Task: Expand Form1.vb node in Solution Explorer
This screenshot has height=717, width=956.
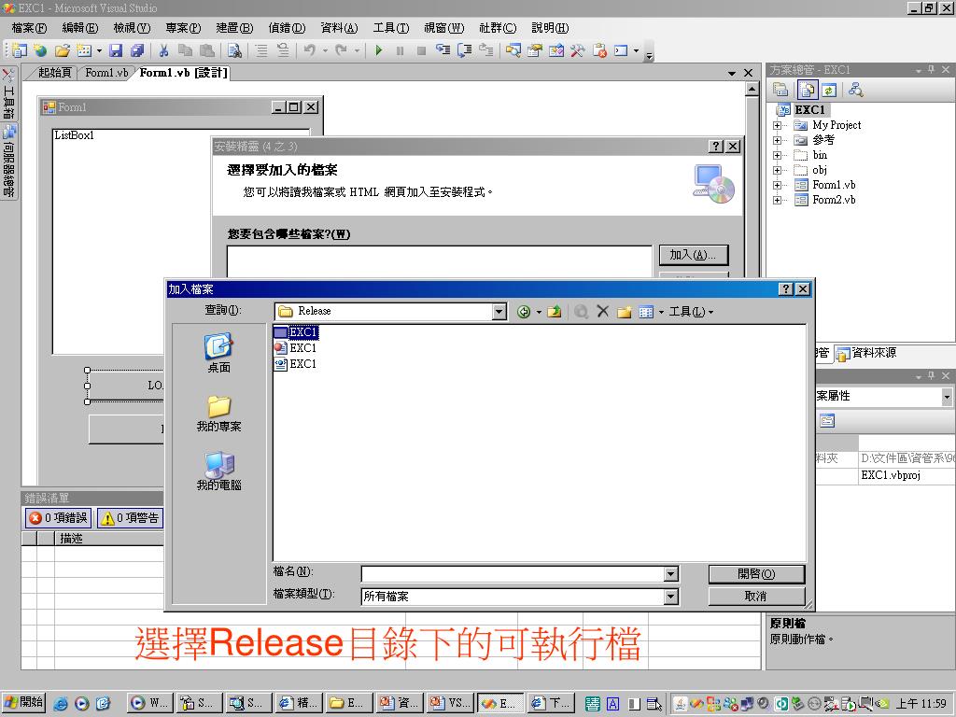Action: (x=777, y=186)
